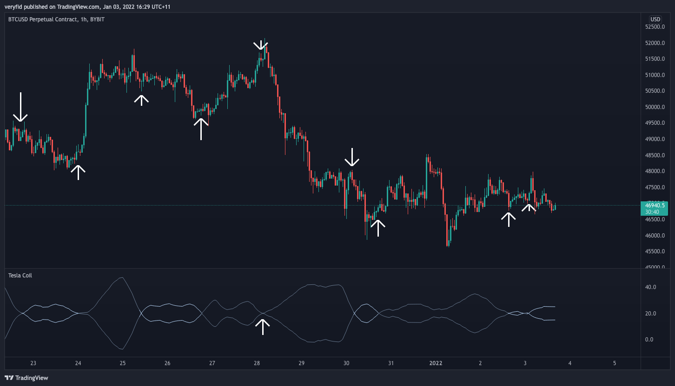The image size is (675, 386).
Task: Click the 52500.0 price axis label
Action: (x=655, y=27)
